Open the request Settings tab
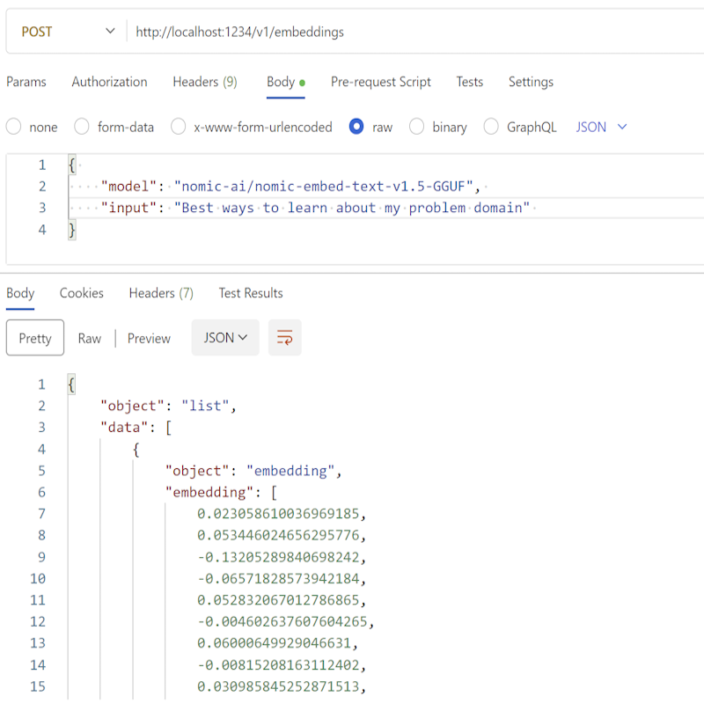This screenshot has width=704, height=704. tap(531, 82)
